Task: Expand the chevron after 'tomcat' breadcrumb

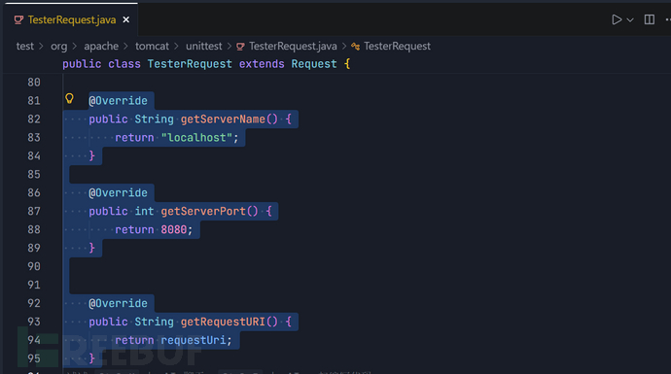Action: [176, 47]
